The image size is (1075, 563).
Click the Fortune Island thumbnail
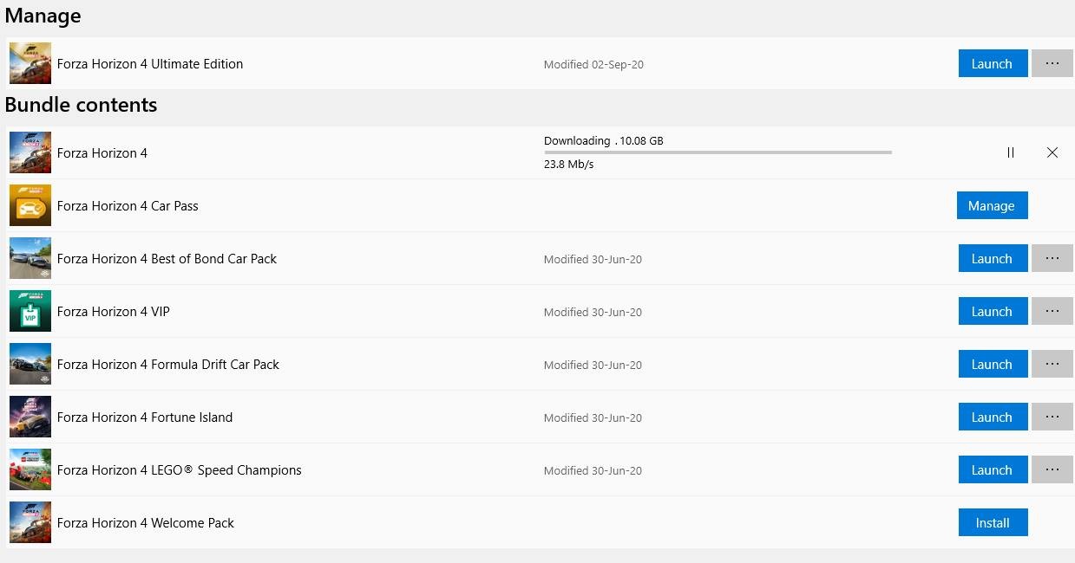(x=30, y=417)
